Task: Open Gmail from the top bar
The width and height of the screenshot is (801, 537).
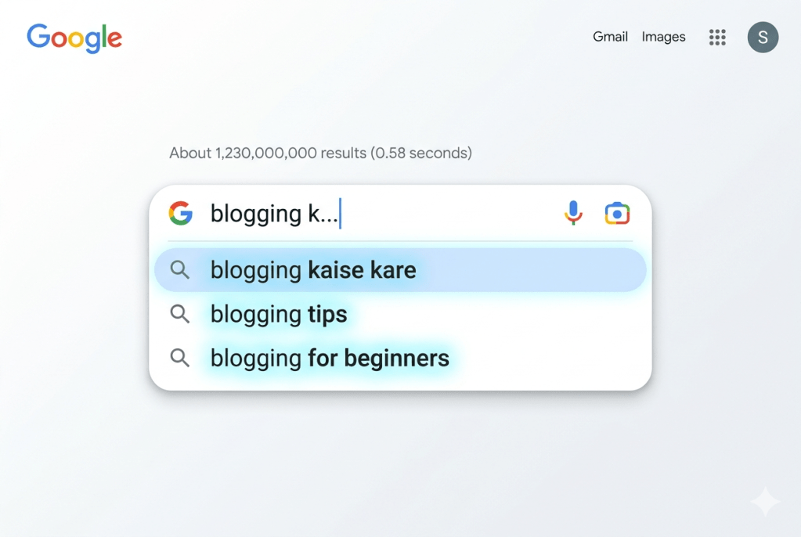Action: (610, 37)
